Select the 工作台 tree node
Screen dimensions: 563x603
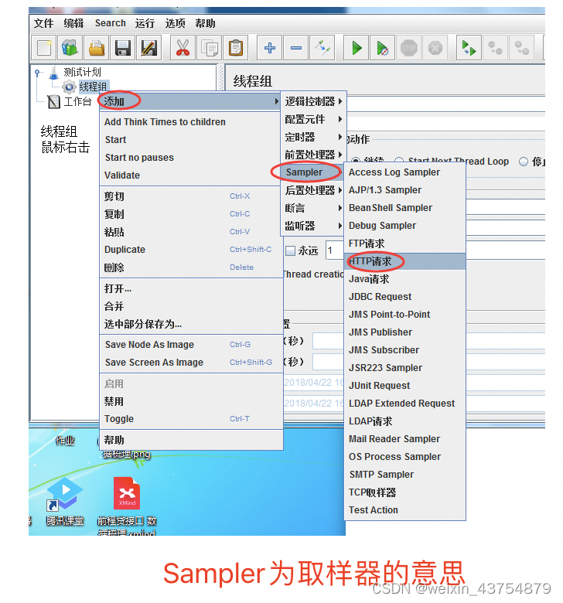click(70, 101)
